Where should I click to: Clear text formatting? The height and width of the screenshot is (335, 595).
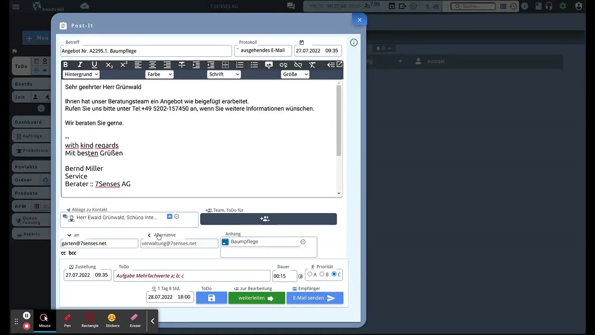click(x=312, y=65)
